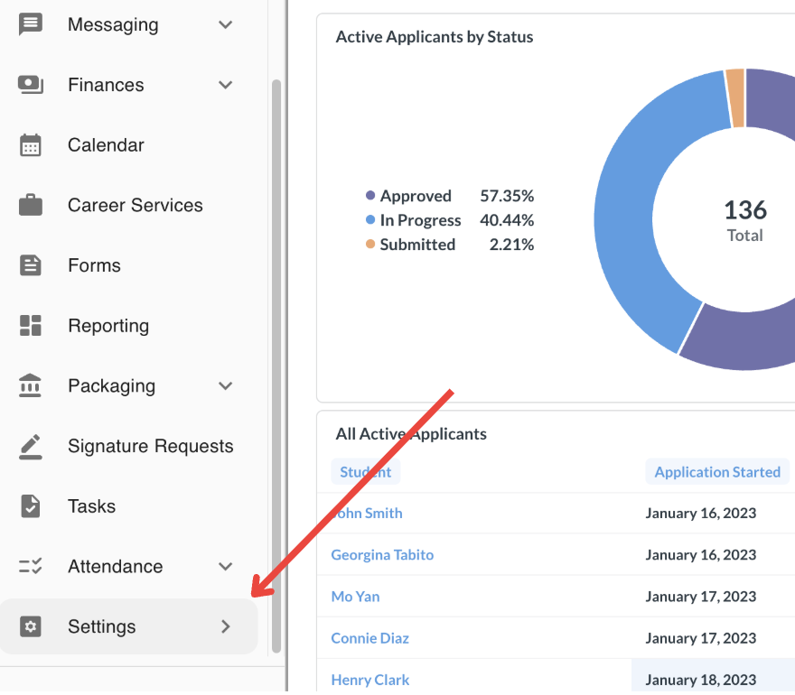795x695 pixels.
Task: Go to Calendar in the sidebar
Action: coord(106,145)
